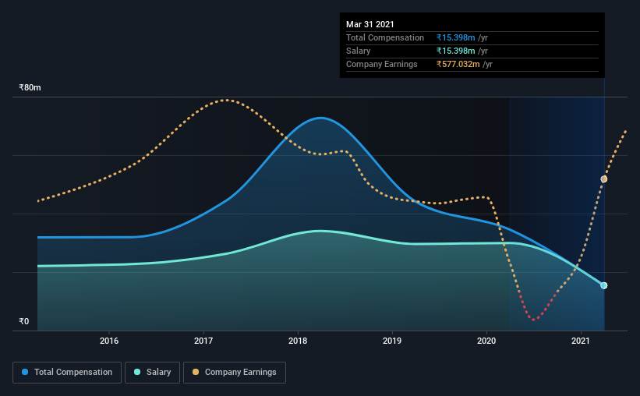Click the teal dot in Salary legend
The image size is (640, 396).
[137, 372]
